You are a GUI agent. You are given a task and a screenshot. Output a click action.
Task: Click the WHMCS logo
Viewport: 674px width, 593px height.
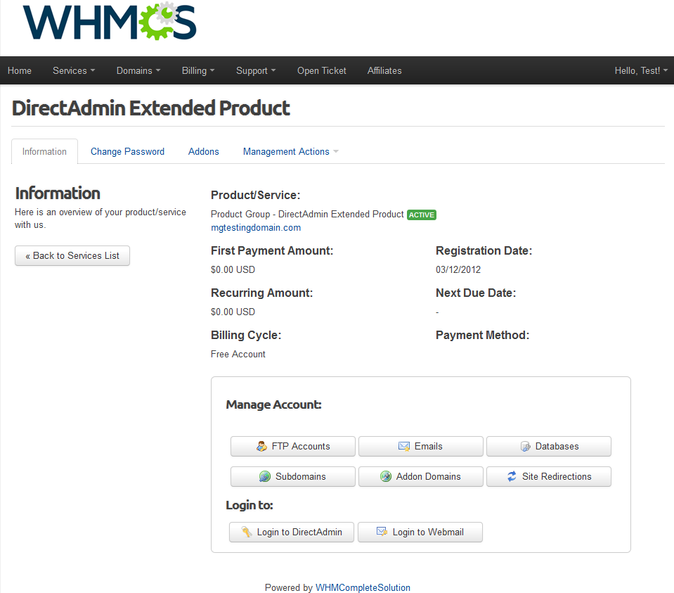pyautogui.click(x=110, y=23)
